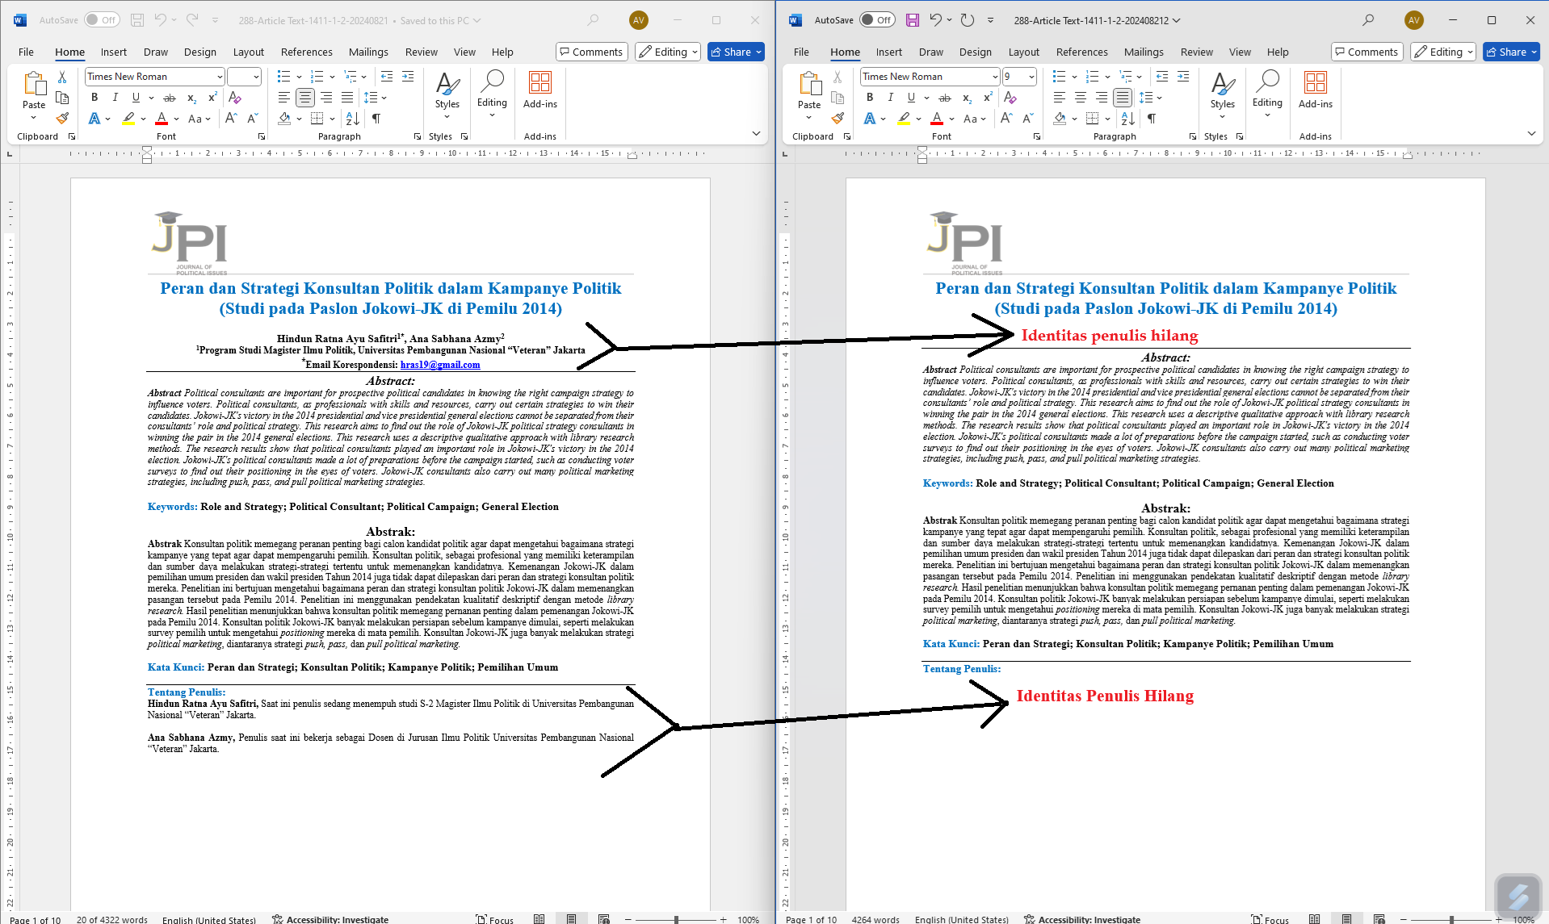
Task: Apply red font color in right window
Action: [937, 119]
